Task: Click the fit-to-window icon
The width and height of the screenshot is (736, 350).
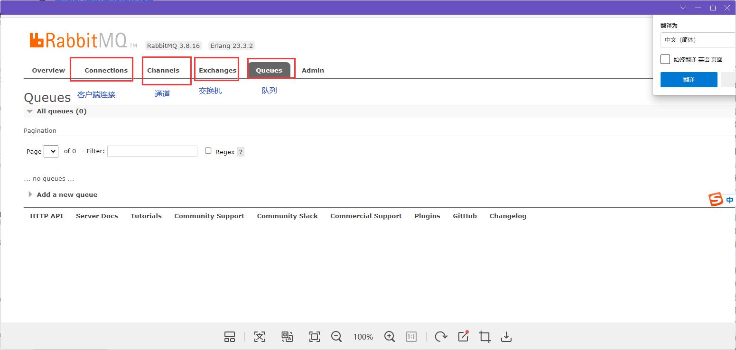Action: point(314,337)
